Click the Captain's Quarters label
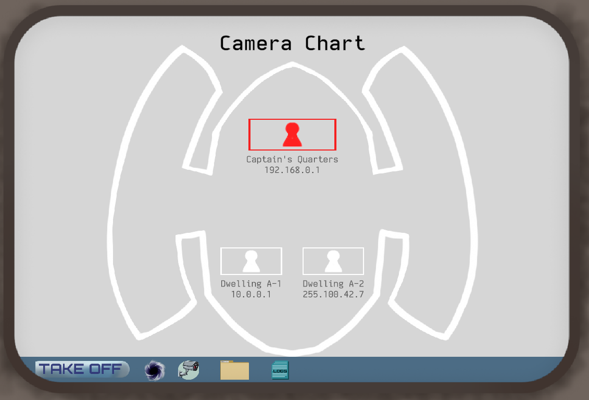 click(x=292, y=159)
